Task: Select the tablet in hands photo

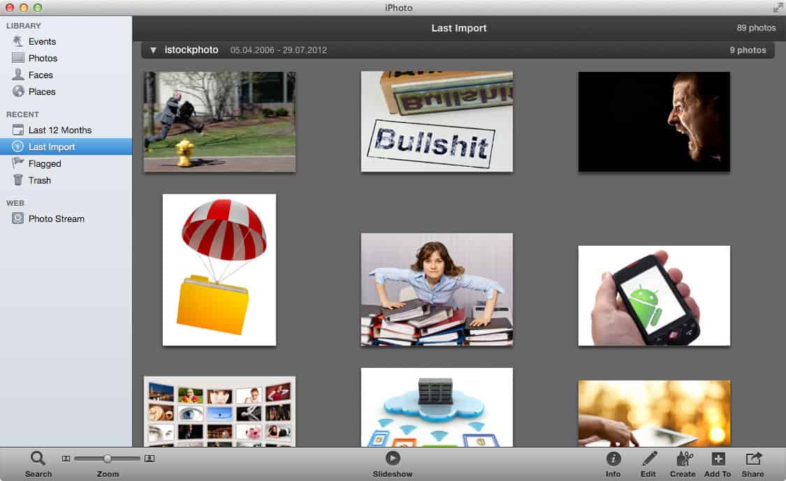Action: (x=654, y=414)
